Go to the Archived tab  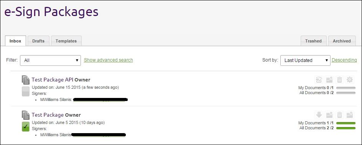342,41
